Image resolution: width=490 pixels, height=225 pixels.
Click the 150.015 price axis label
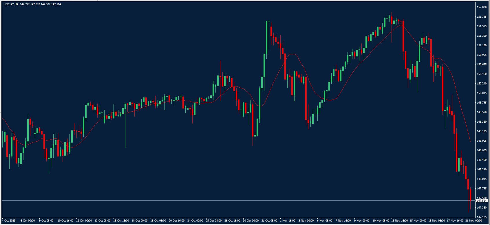click(481, 93)
